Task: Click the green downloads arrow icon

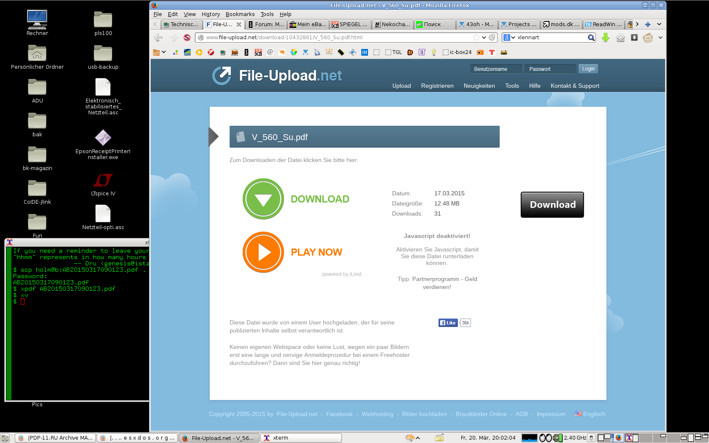Action: [606, 38]
